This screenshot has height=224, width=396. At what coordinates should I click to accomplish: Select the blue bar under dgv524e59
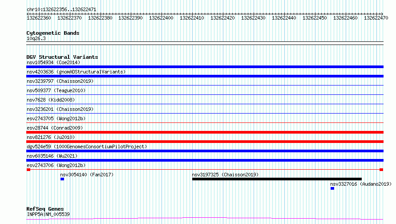click(x=205, y=151)
